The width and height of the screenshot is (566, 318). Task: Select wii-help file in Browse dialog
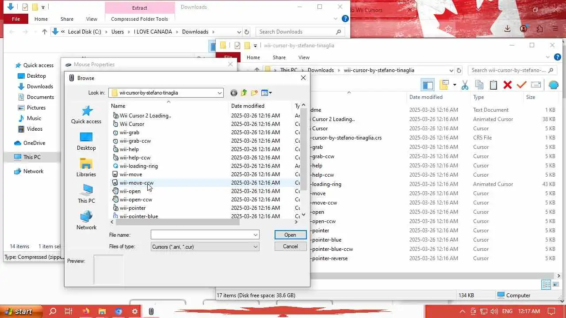coord(126,149)
